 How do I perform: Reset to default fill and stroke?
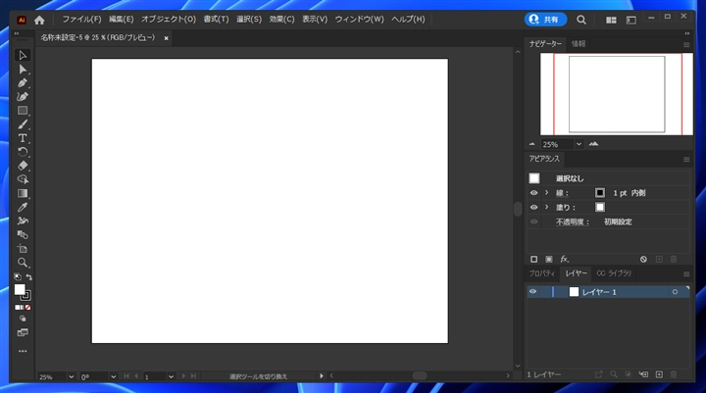pos(18,276)
